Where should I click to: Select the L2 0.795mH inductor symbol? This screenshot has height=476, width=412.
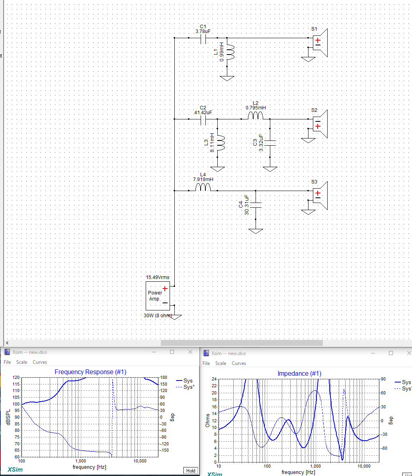255,116
